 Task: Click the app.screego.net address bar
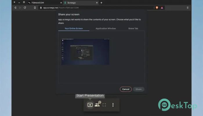point(96,8)
